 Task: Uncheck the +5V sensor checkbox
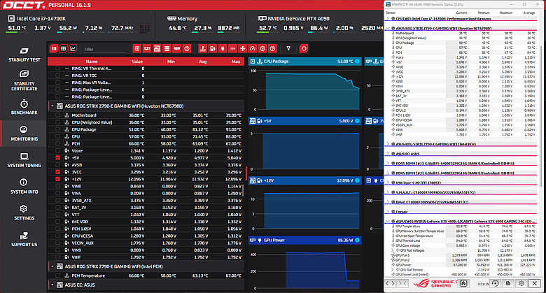click(57, 157)
